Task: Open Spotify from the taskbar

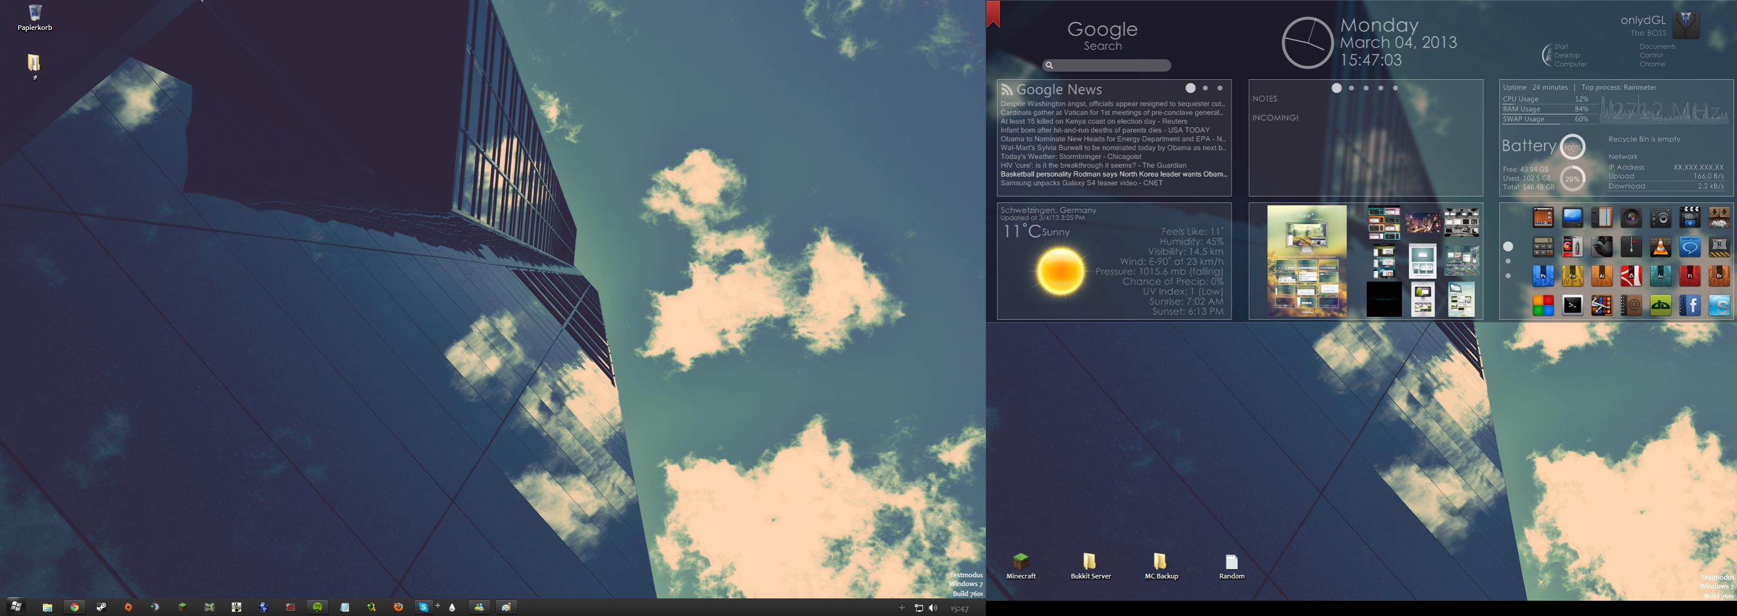Action: pyautogui.click(x=317, y=607)
